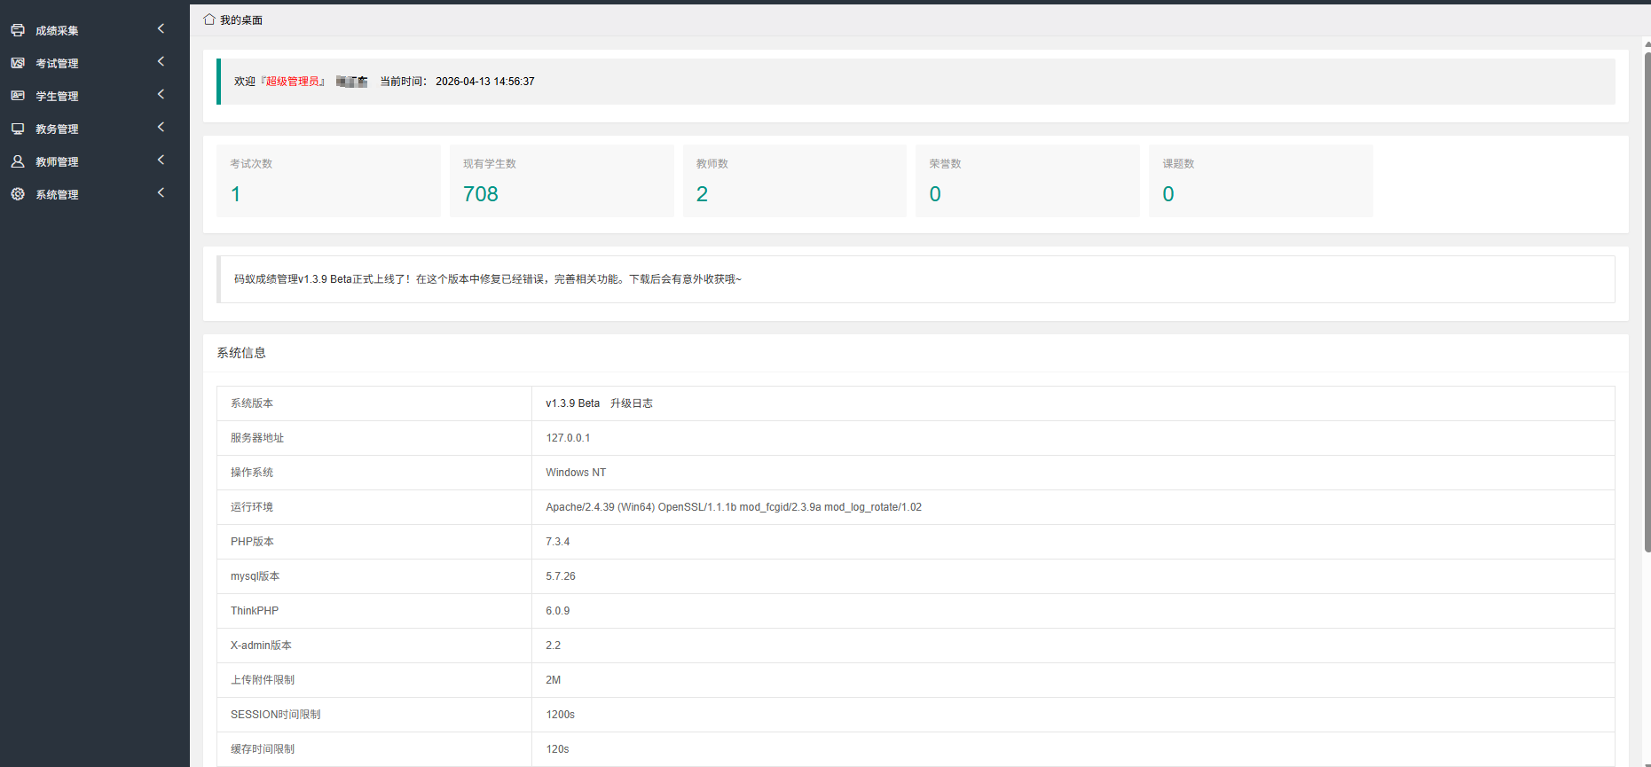Image resolution: width=1651 pixels, height=767 pixels.
Task: Click the SESSION时间限制 row label
Action: (x=276, y=715)
